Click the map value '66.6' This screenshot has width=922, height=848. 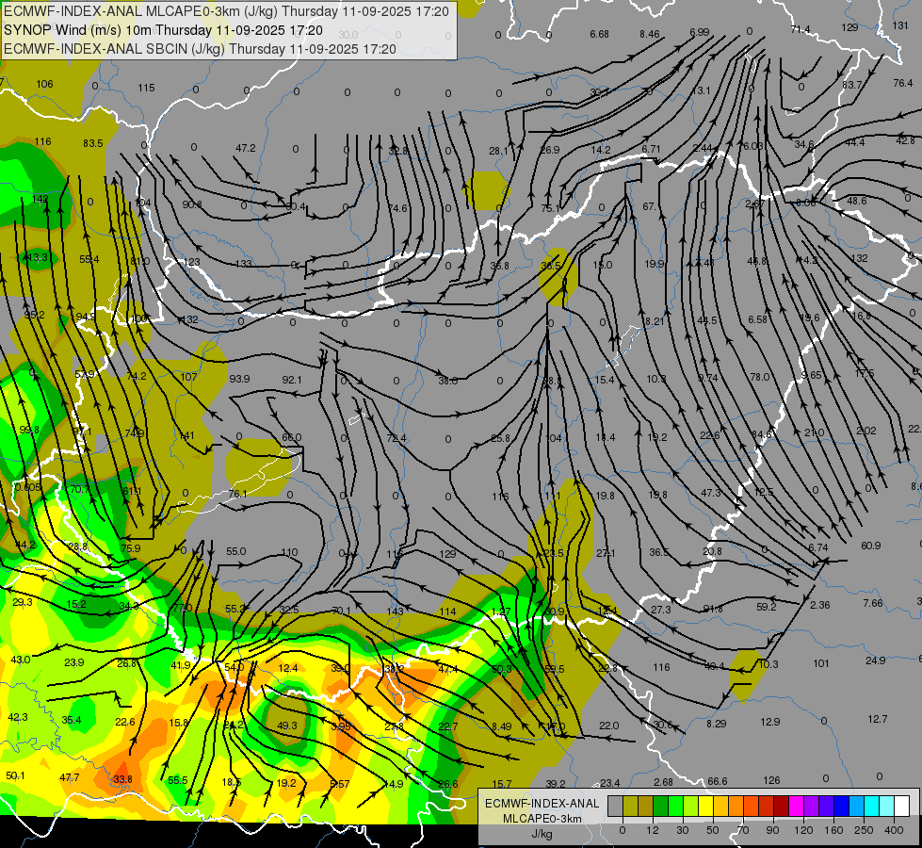(718, 781)
